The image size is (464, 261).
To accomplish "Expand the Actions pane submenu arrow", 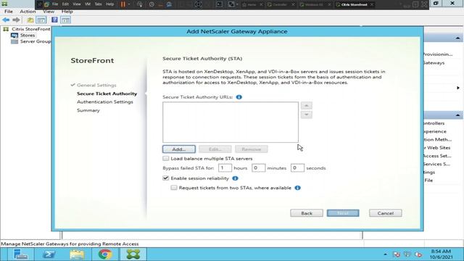I will point(458,88).
